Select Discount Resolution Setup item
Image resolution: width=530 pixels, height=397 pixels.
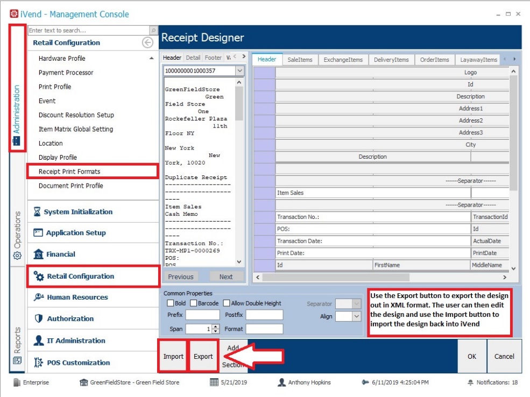tap(76, 115)
